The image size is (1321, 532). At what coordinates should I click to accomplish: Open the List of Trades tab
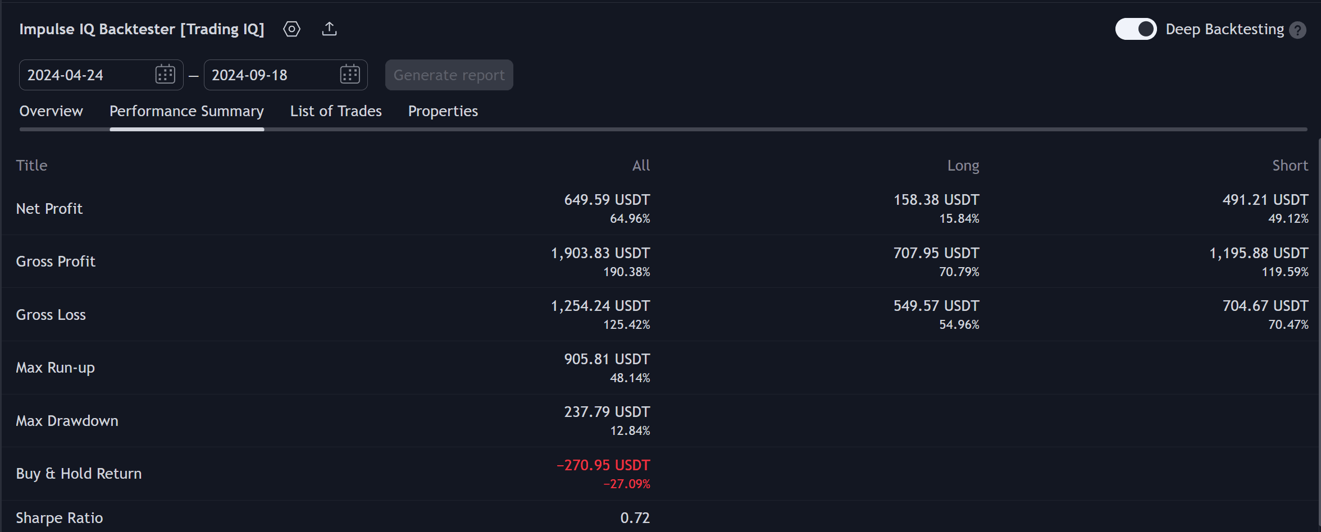(336, 111)
